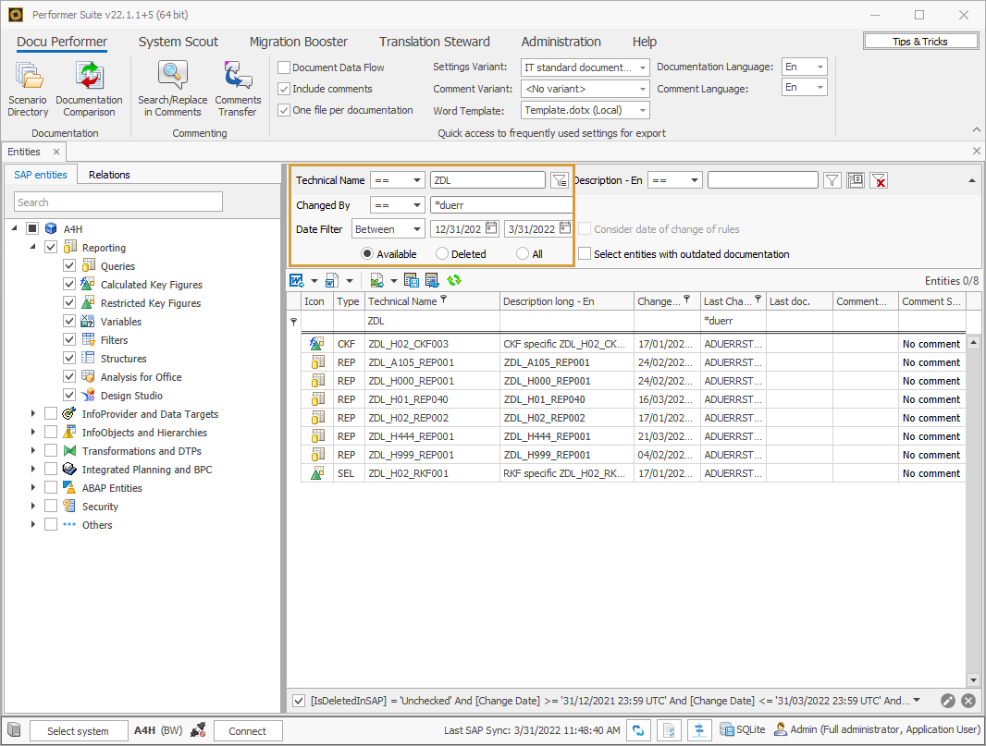Open the Scenario Directory tool
986x746 pixels.
[28, 88]
